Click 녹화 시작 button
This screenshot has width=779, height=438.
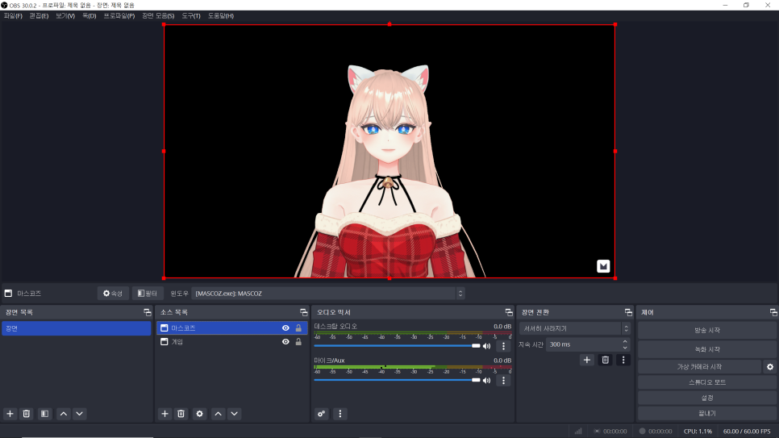pos(707,349)
